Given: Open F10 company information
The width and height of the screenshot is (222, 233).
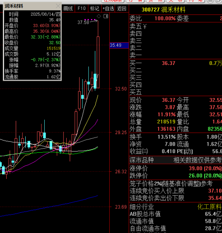Looking at the screenshot, I should click(82, 8).
